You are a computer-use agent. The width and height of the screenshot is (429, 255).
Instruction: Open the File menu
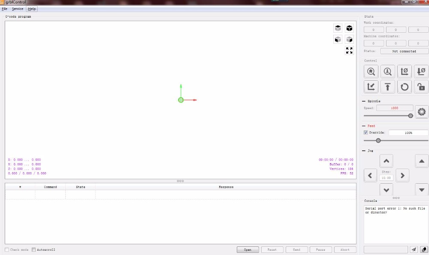(x=4, y=9)
